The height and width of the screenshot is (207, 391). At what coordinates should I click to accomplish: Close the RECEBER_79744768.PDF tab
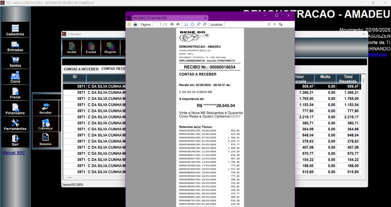[x=205, y=18]
